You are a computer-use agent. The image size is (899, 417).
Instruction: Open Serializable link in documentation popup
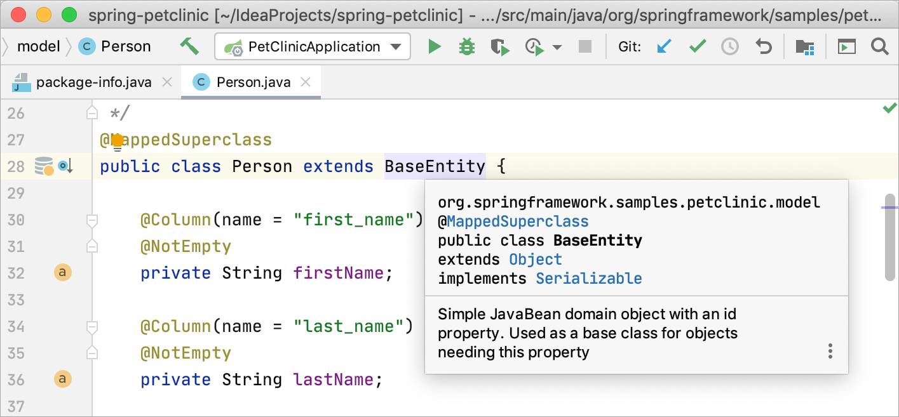[x=589, y=279]
